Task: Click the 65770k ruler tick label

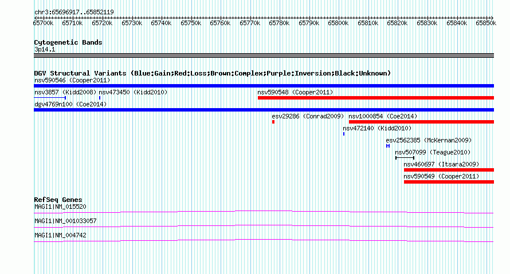Action: coord(250,23)
